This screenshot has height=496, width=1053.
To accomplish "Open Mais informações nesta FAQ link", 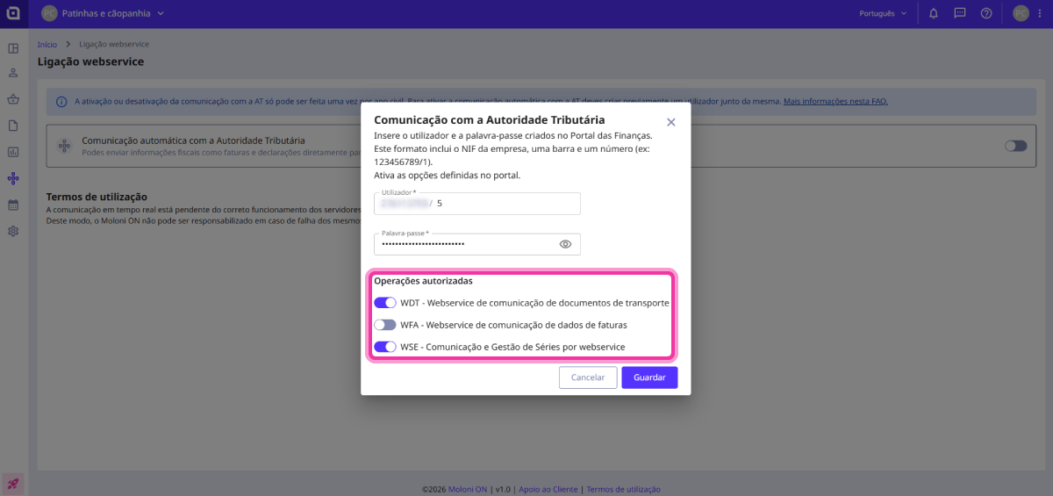I will coord(835,101).
